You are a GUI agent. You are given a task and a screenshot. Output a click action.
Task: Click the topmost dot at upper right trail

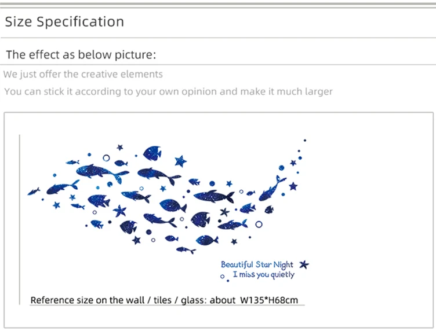(305, 141)
